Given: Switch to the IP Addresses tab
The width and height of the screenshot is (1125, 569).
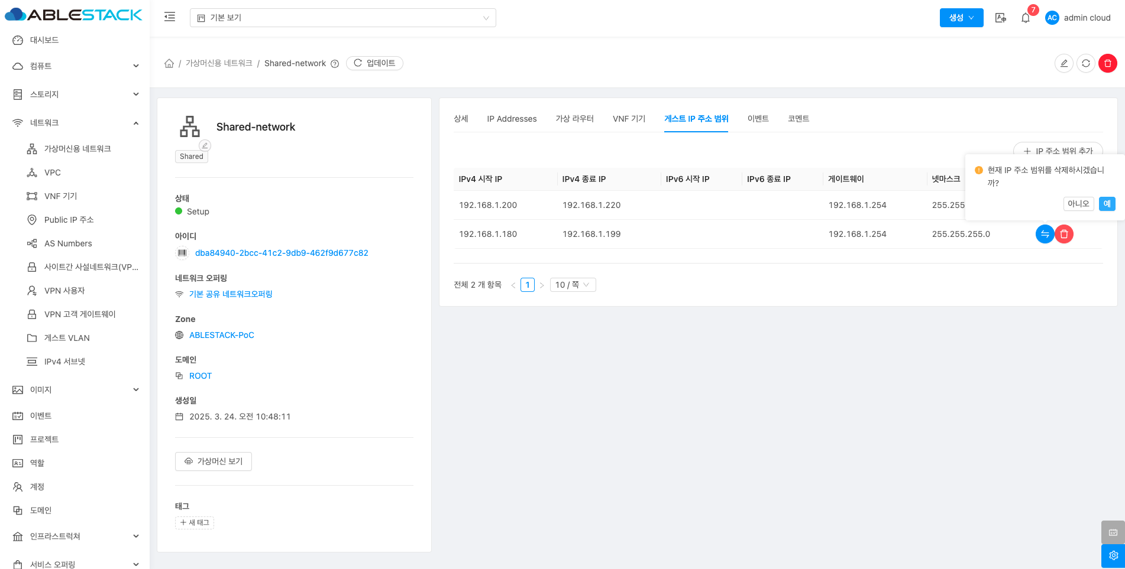Looking at the screenshot, I should tap(512, 119).
